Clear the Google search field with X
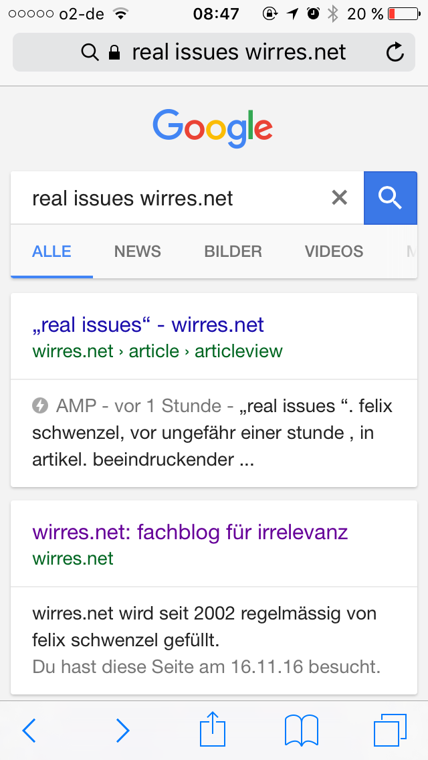The image size is (428, 760). (x=339, y=198)
